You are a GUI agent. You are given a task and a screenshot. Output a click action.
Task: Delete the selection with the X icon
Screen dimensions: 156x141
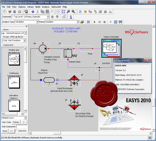(x=52, y=11)
